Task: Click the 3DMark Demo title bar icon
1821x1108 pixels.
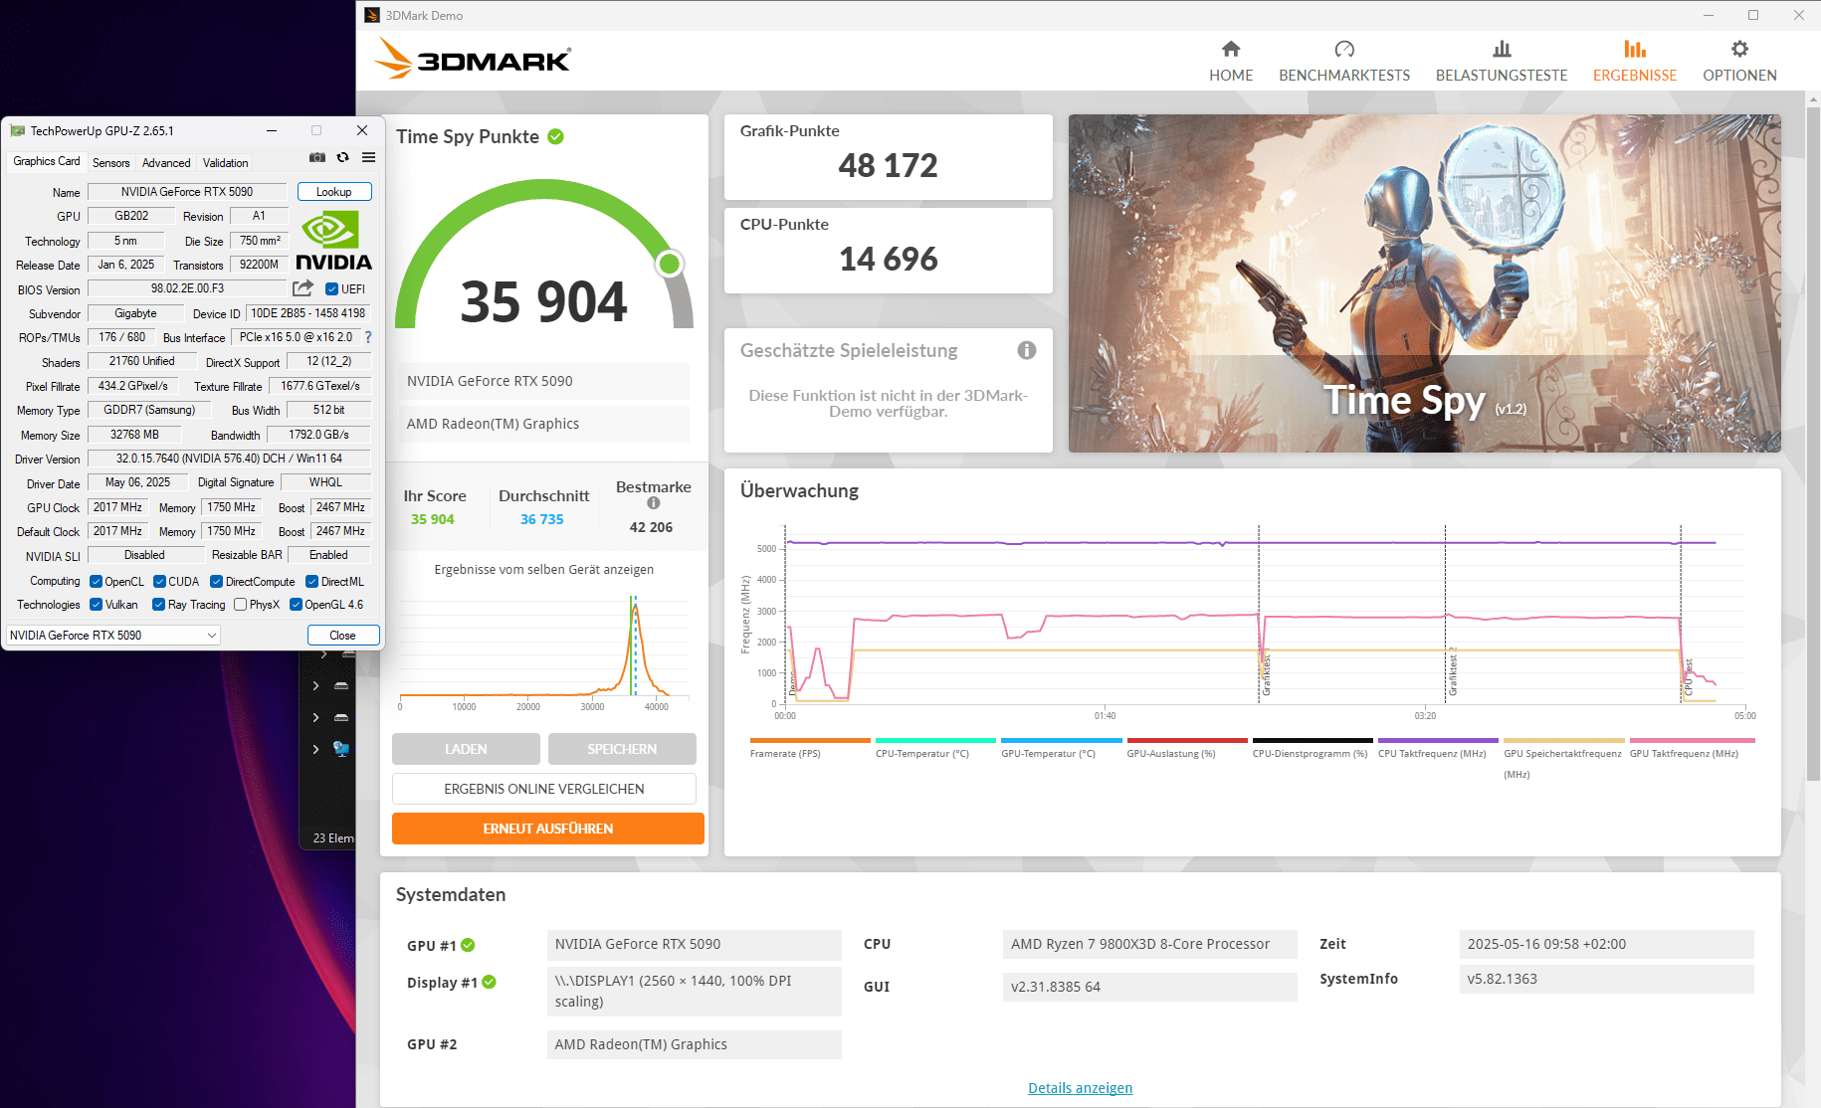Action: [x=372, y=15]
